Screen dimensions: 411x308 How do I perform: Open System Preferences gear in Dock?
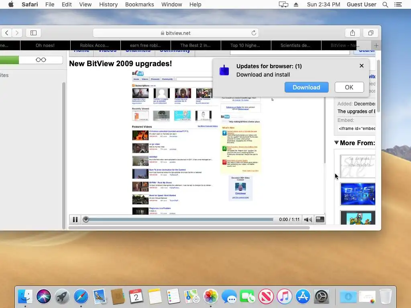pyautogui.click(x=321, y=296)
